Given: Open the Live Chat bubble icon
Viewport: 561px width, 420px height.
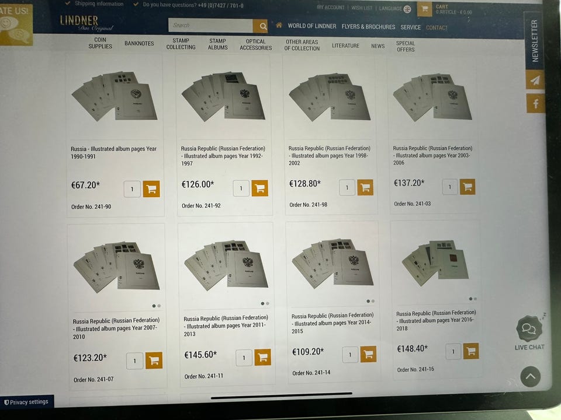Looking at the screenshot, I should click(x=528, y=328).
